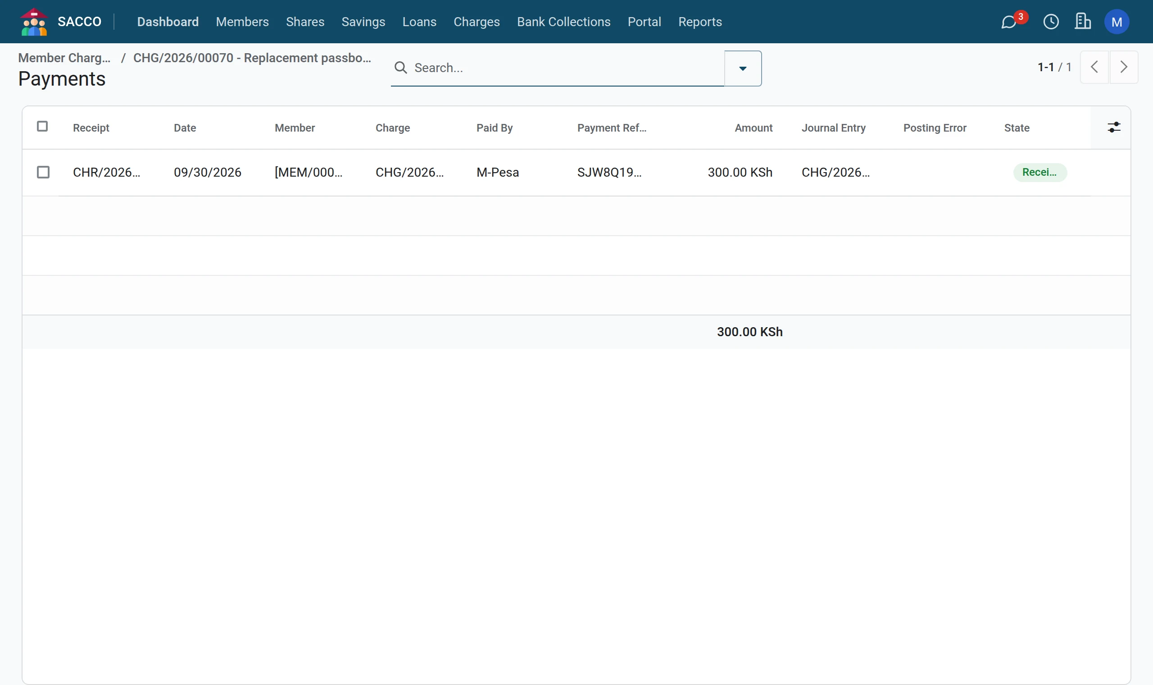The width and height of the screenshot is (1153, 685).
Task: Open the Reports menu
Action: [x=700, y=22]
